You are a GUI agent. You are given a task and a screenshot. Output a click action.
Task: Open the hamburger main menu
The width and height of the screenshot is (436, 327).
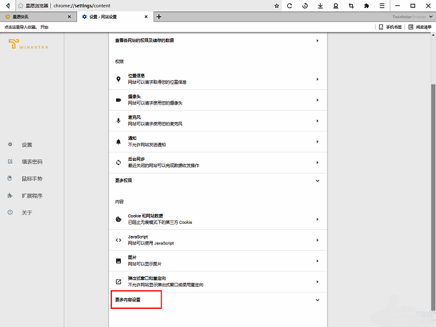tap(382, 5)
